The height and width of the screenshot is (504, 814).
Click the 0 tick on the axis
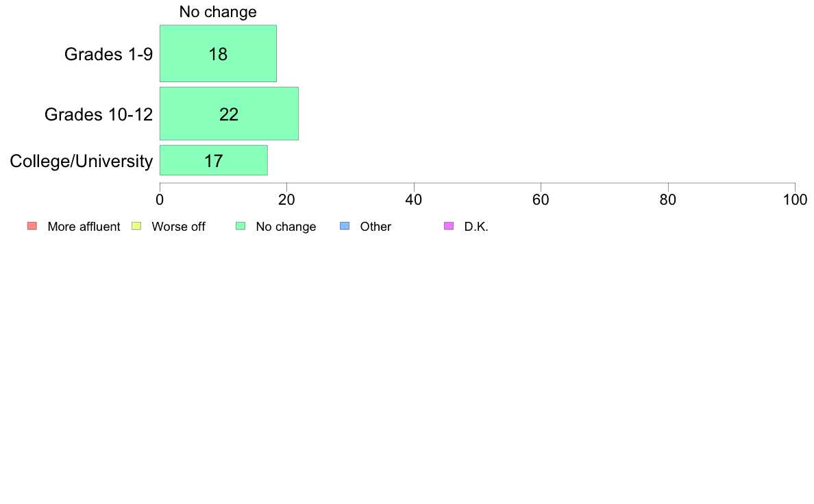pos(160,200)
